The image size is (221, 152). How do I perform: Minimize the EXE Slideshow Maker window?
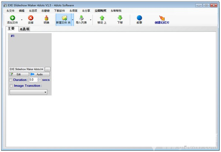coord(199,5)
